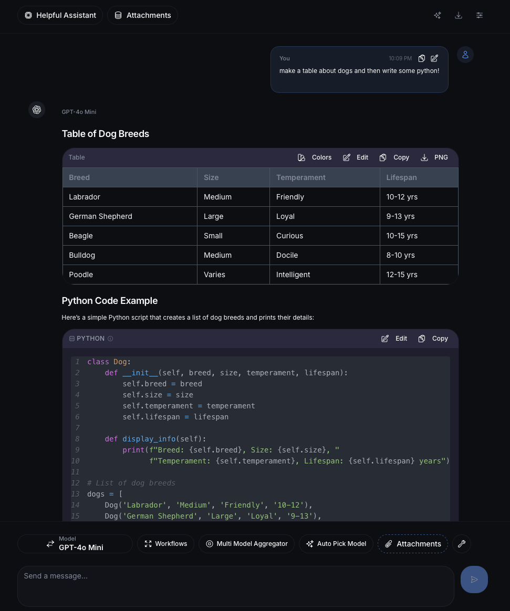The height and width of the screenshot is (611, 510).
Task: Click the sparkles AI icon in top toolbar
Action: click(x=437, y=15)
